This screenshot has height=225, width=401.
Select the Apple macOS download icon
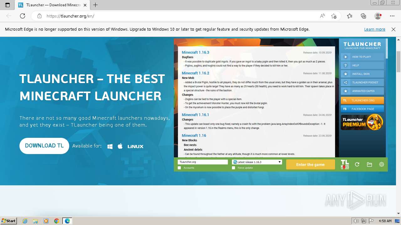pyautogui.click(x=120, y=146)
